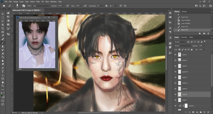This screenshot has width=213, height=114.
Task: Toggle visibility of Layer 11
Action: (x=175, y=83)
